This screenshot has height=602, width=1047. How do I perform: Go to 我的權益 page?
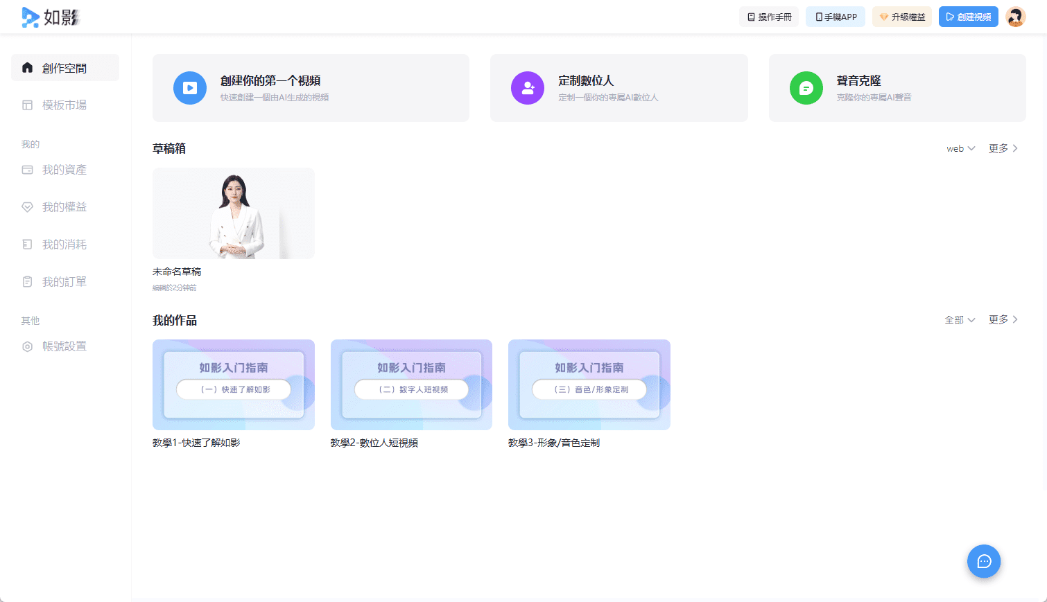point(65,207)
